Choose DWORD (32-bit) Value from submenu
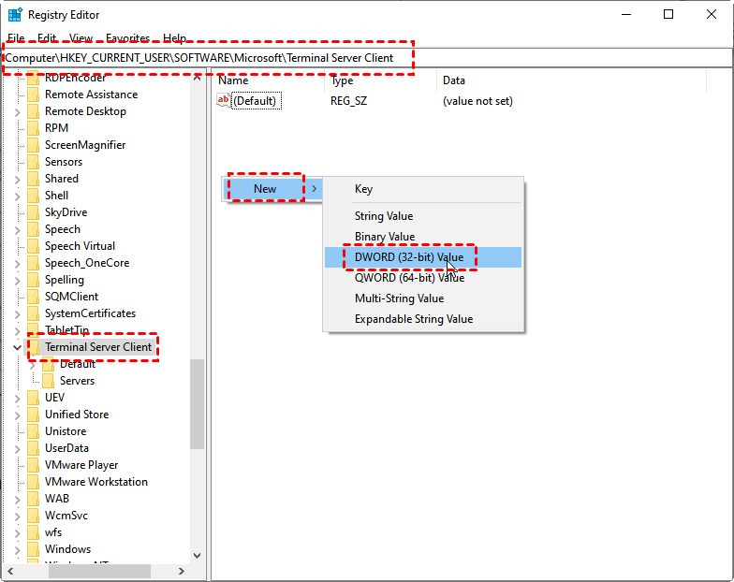 (x=409, y=257)
